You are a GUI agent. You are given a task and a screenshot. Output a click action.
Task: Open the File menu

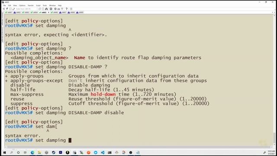tap(4, 6)
